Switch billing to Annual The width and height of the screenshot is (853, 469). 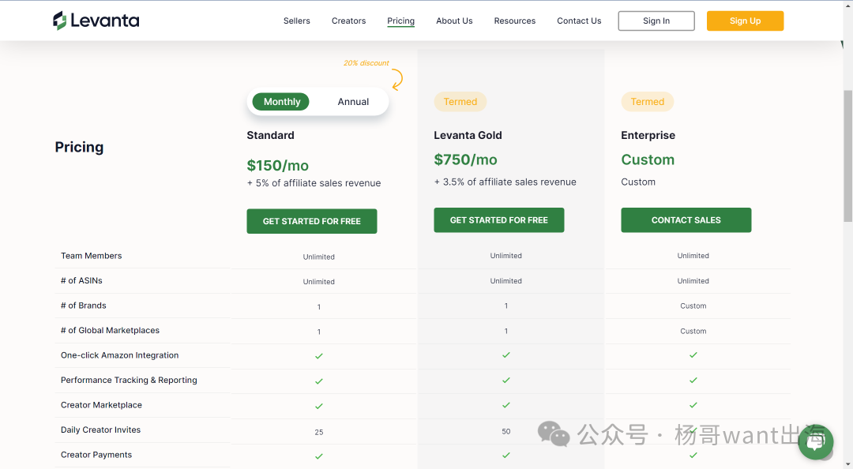tap(353, 102)
